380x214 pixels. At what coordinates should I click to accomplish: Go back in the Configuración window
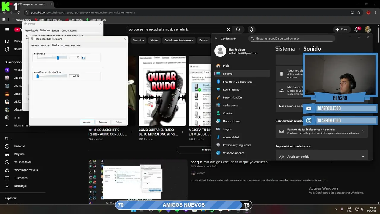coord(216,38)
